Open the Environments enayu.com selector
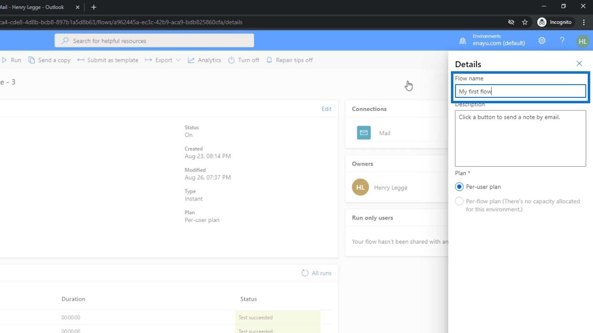 (x=493, y=40)
